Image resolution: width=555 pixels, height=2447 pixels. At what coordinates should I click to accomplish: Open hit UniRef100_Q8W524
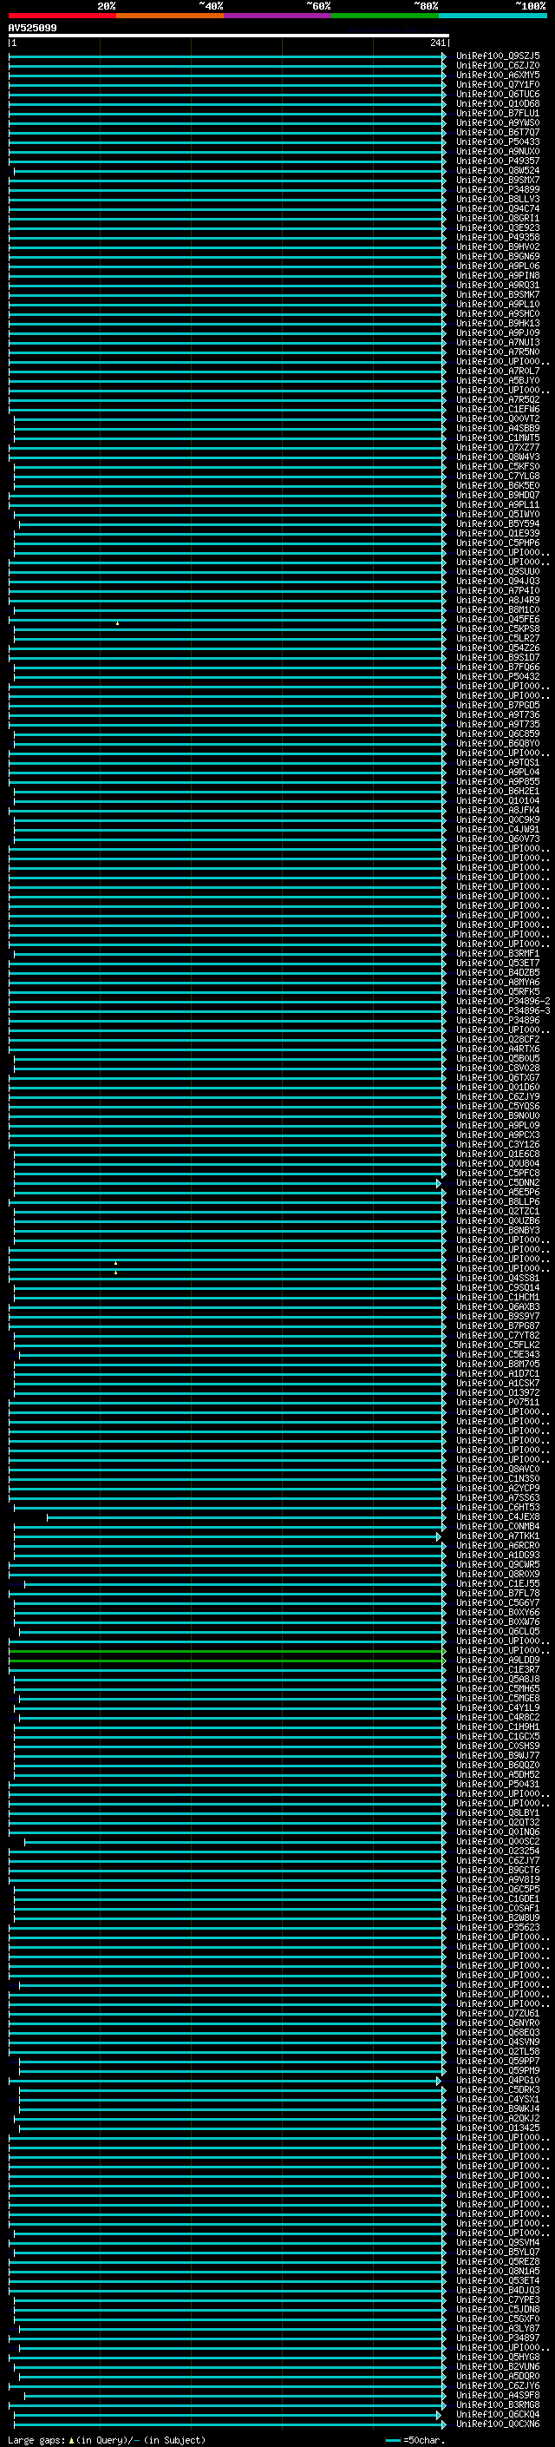click(498, 171)
